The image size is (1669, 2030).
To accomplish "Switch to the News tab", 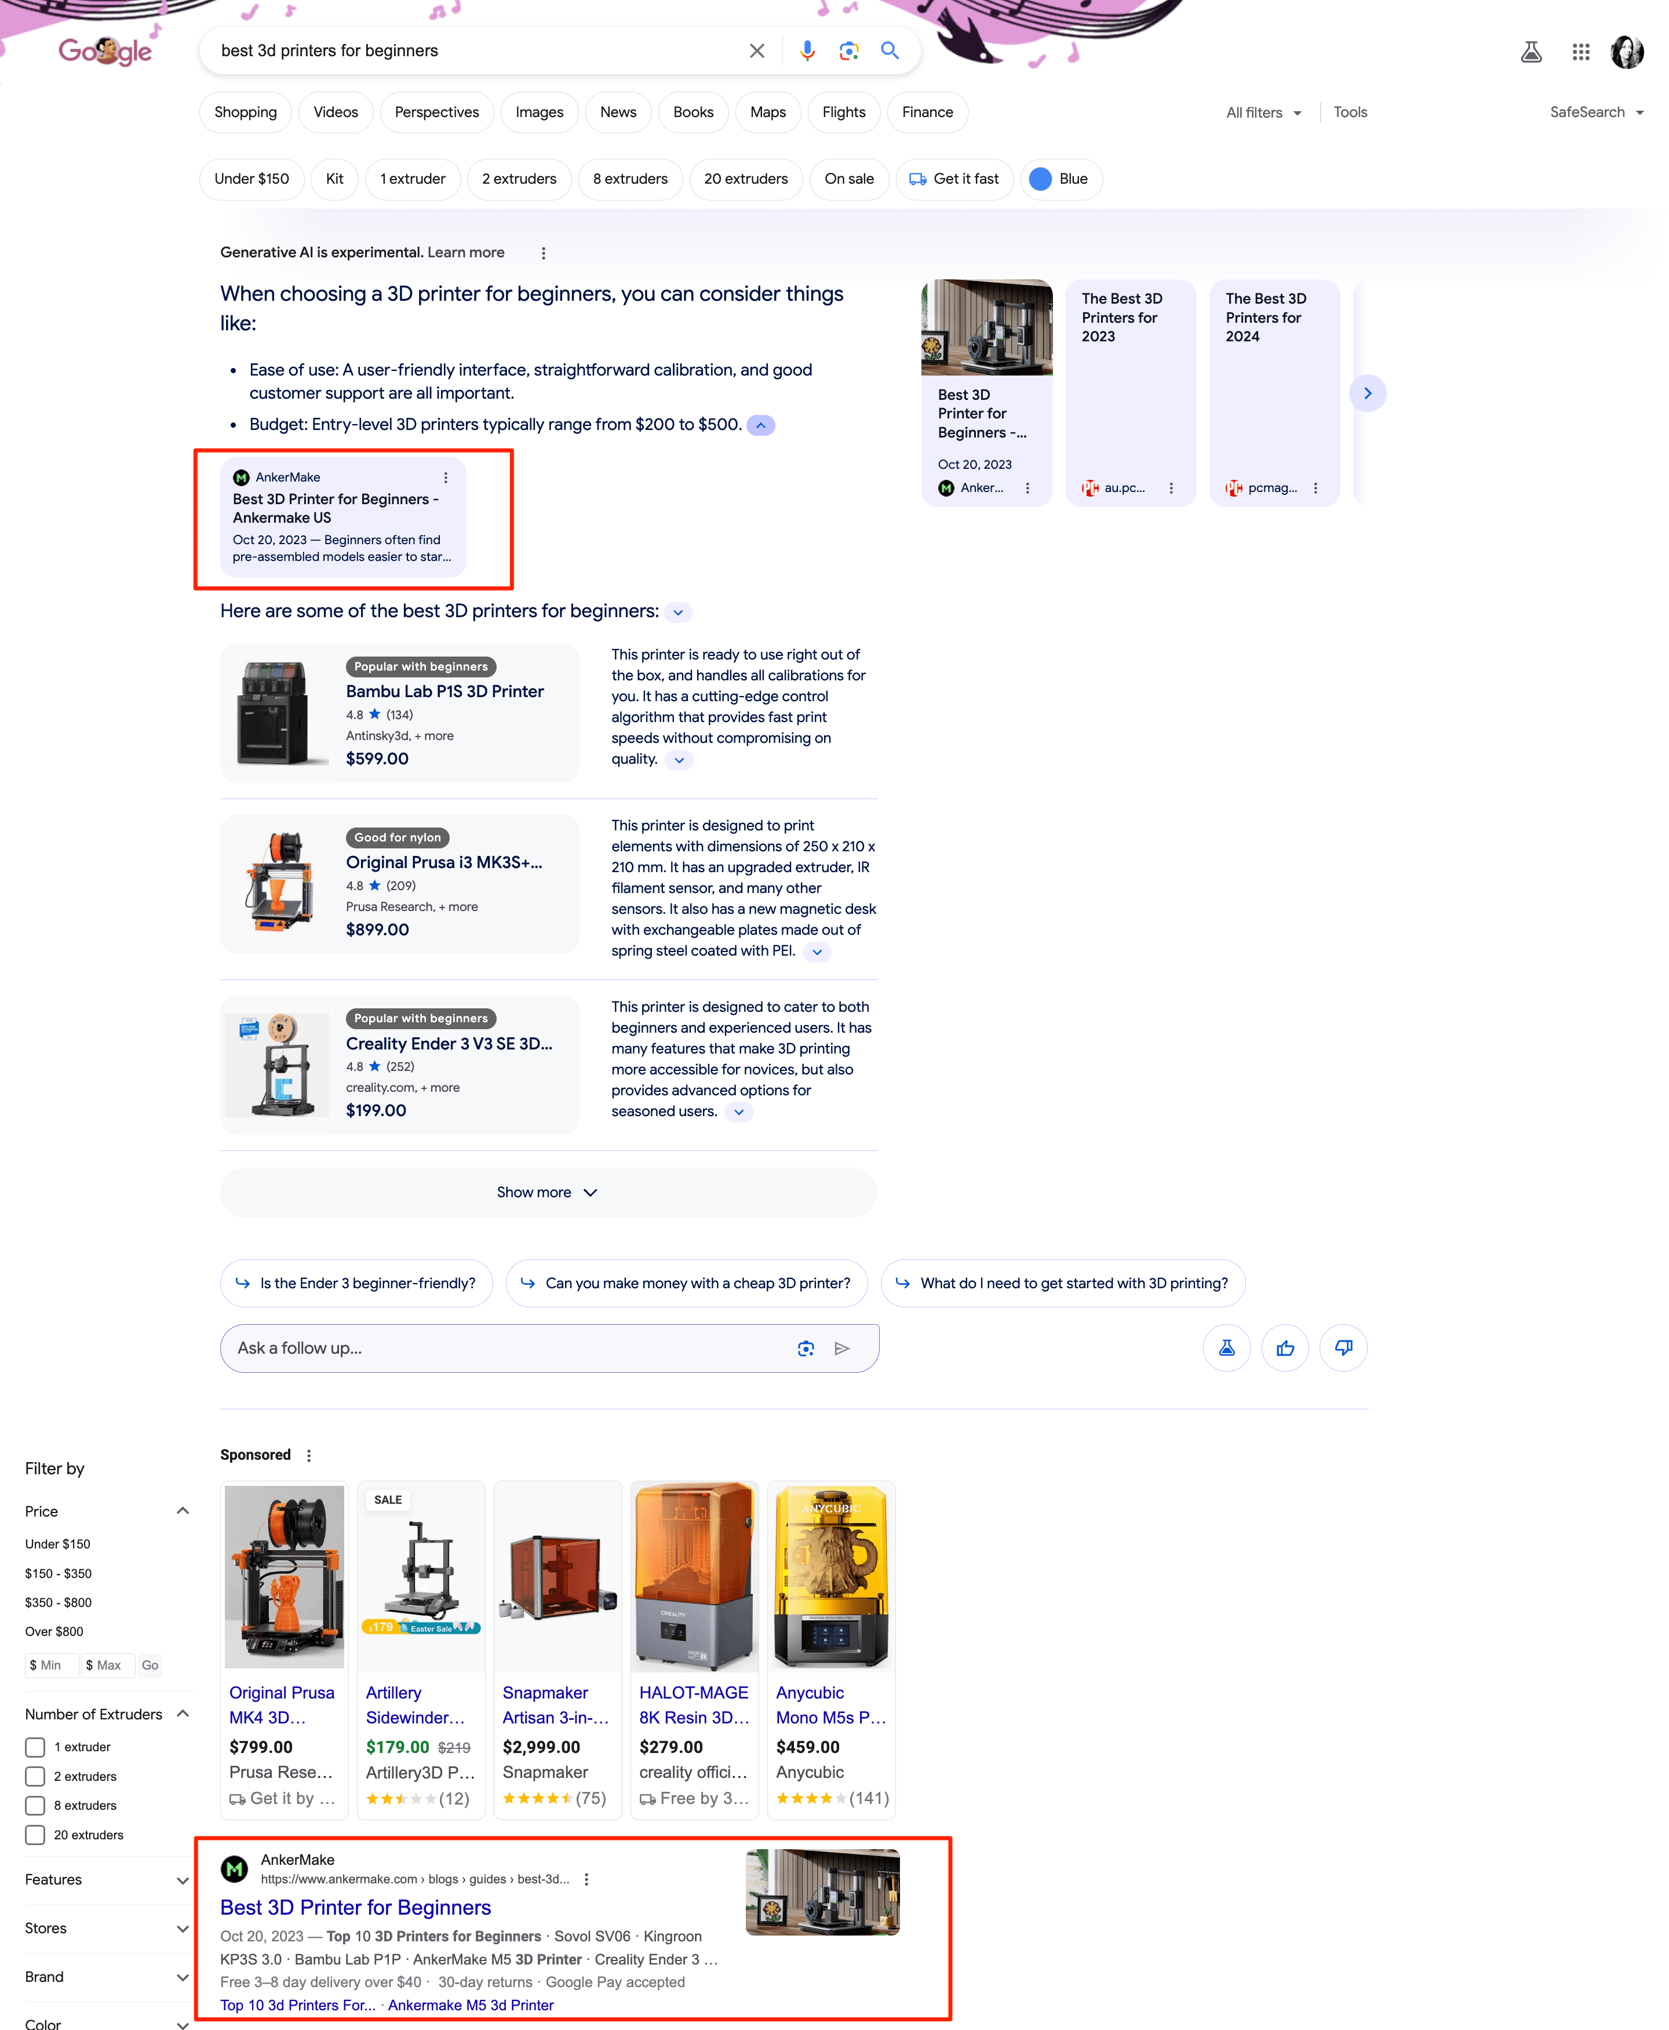I will 618,112.
